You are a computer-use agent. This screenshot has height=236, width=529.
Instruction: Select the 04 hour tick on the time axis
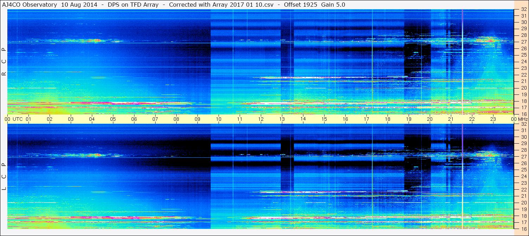pos(92,119)
